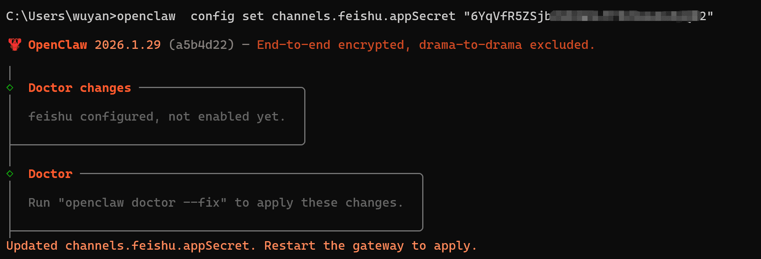Click the "config set" subcommand in command line
Screen dimensions: 761x259
tap(227, 16)
